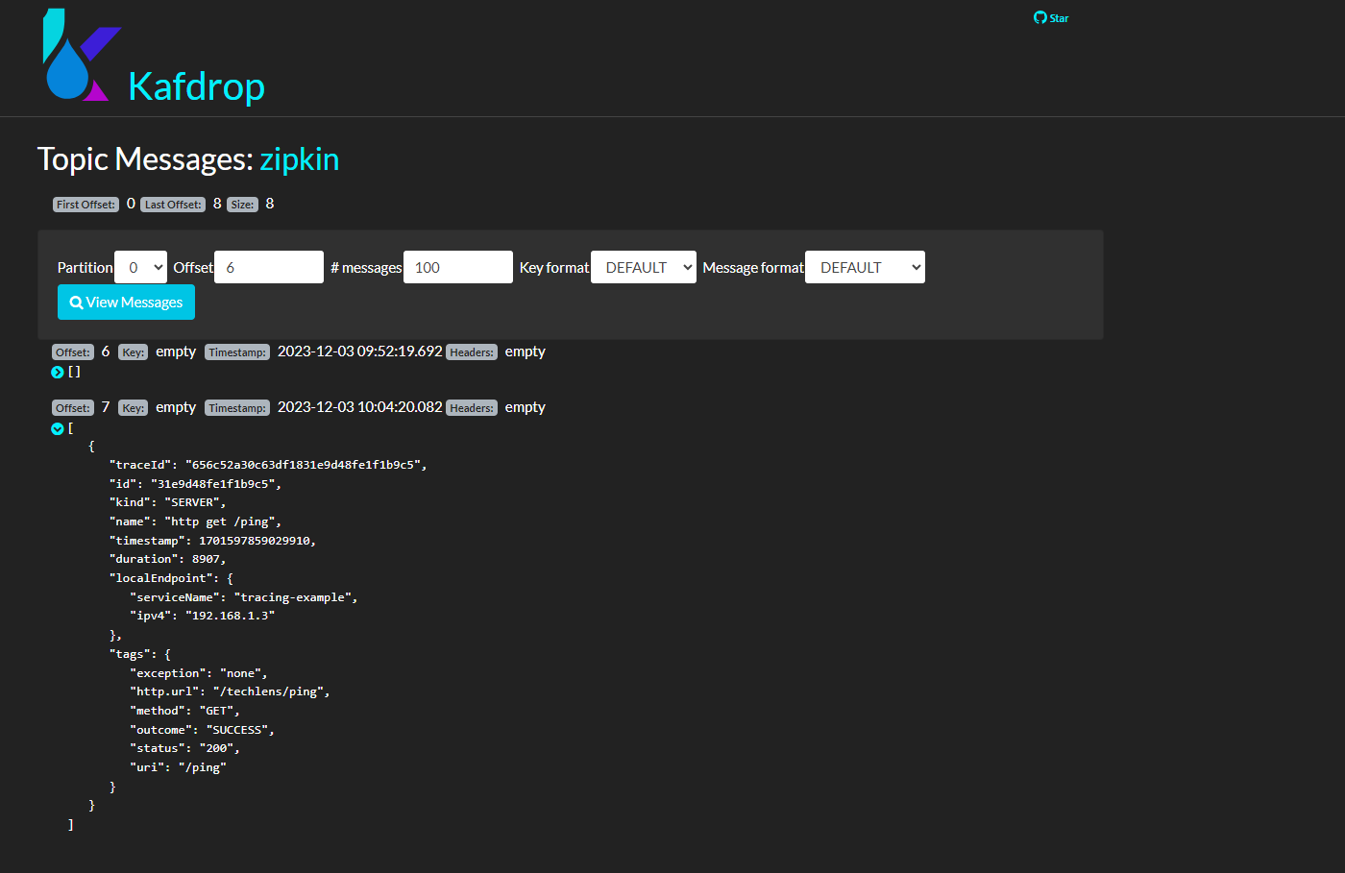Screen dimensions: 1345x873
Task: Click the View Messages button
Action: (x=126, y=303)
